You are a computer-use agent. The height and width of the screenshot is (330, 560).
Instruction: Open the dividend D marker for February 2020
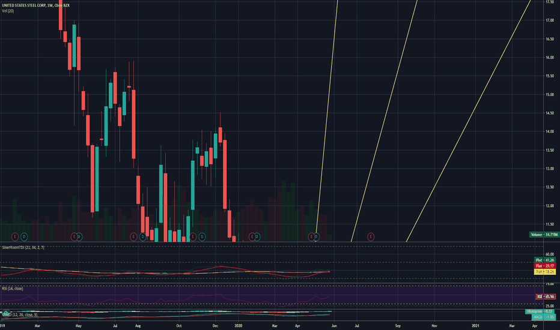pos(257,236)
